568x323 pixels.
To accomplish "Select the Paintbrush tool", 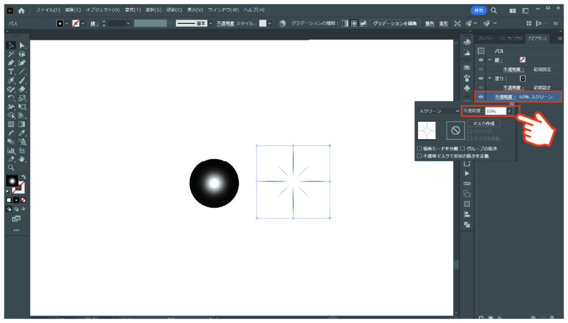I will (x=22, y=80).
